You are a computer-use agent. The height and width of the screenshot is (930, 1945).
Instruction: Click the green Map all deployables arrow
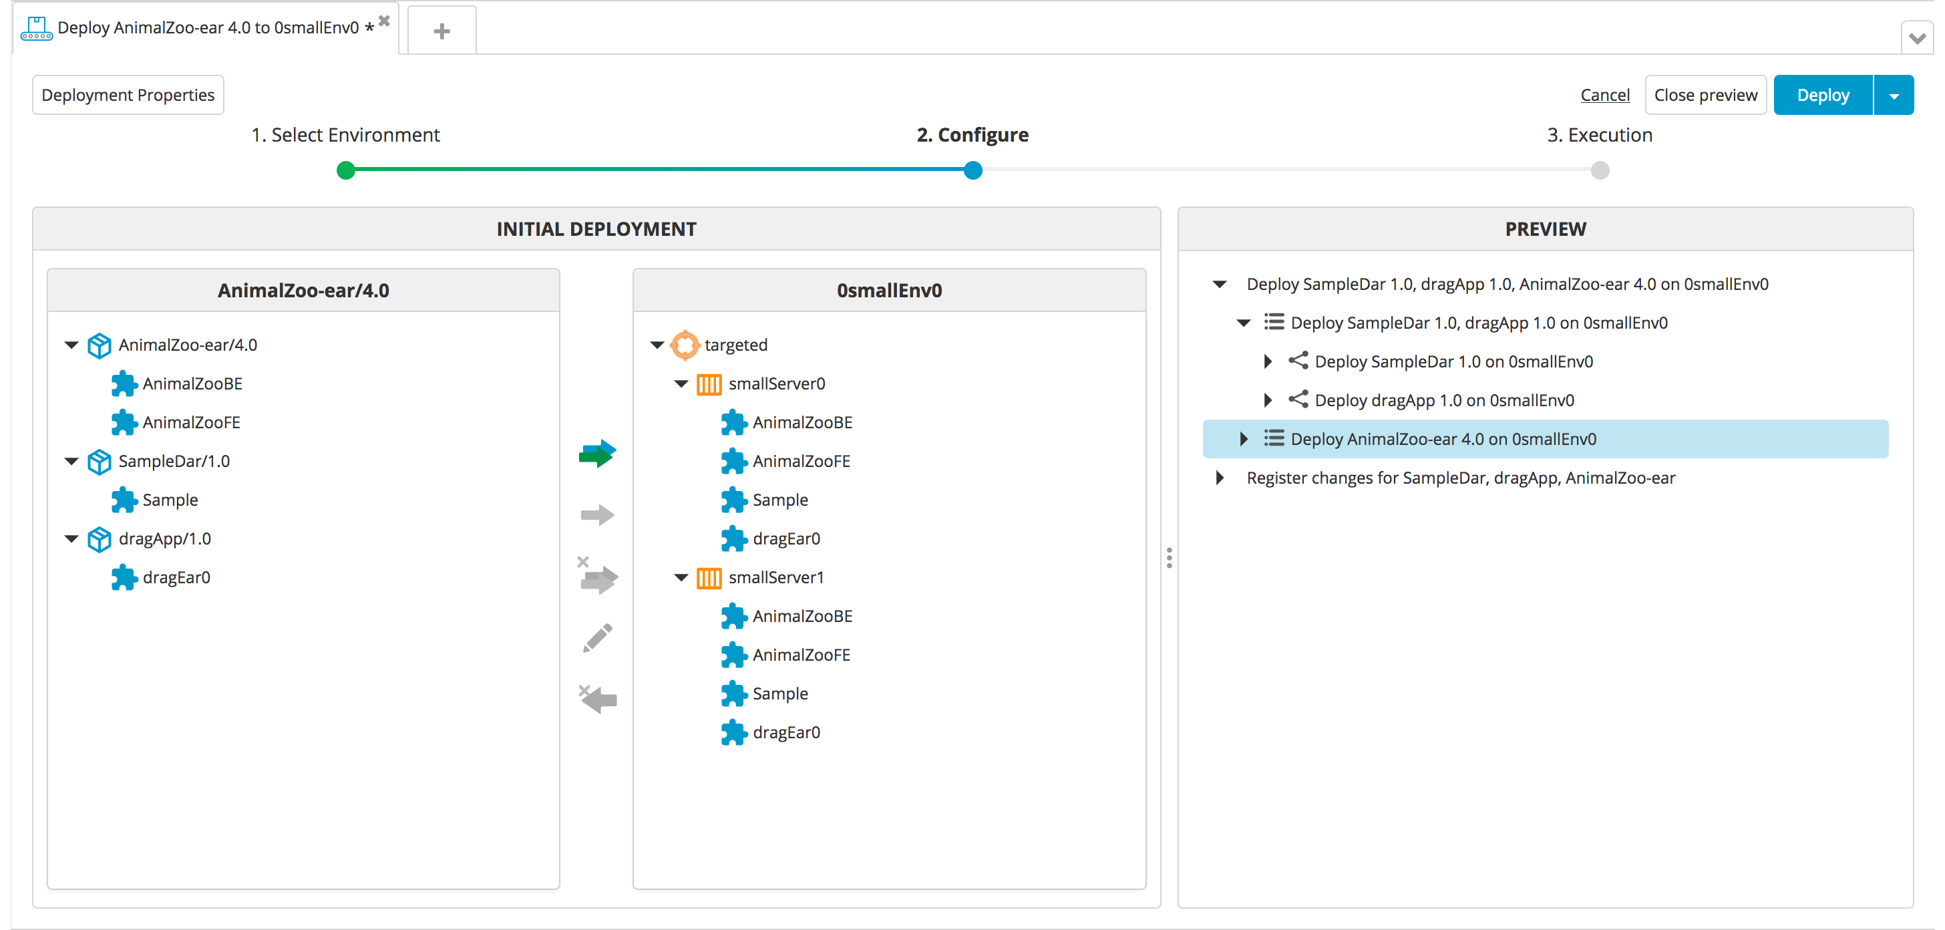click(597, 453)
